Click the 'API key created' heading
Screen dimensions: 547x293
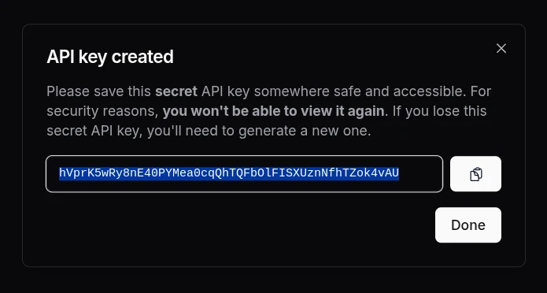[110, 57]
